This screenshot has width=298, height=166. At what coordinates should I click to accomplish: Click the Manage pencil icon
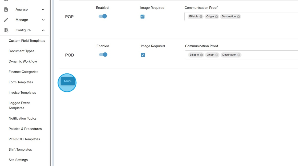click(6, 20)
